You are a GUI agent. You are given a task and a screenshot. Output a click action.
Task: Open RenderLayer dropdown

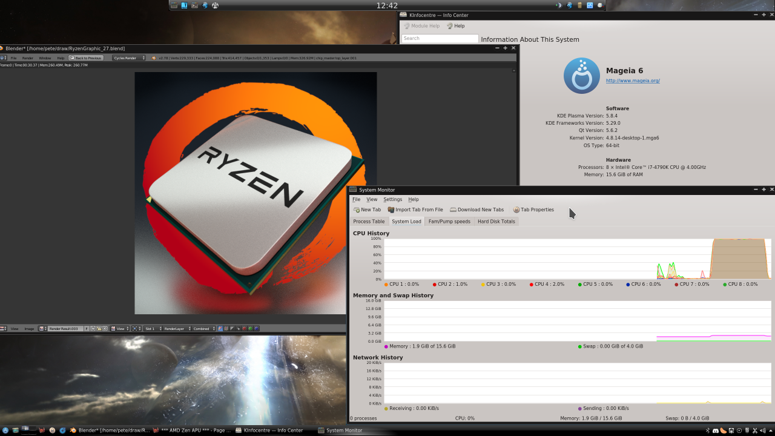pyautogui.click(x=177, y=329)
